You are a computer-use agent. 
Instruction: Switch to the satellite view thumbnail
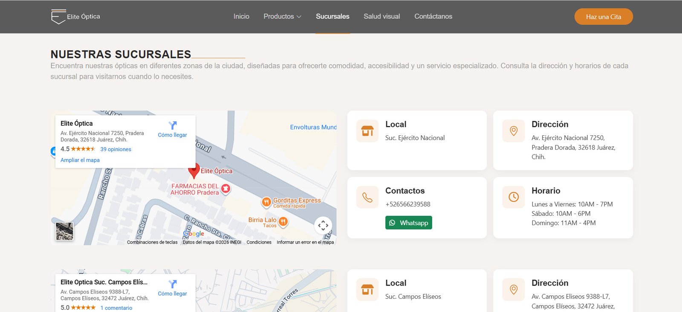[64, 231]
